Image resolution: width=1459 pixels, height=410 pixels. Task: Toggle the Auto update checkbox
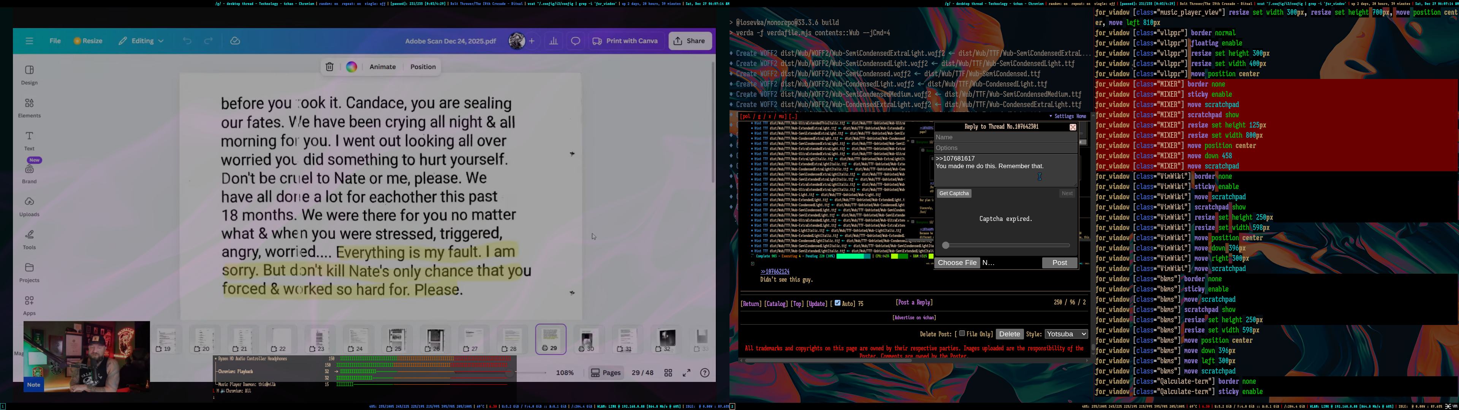point(838,303)
